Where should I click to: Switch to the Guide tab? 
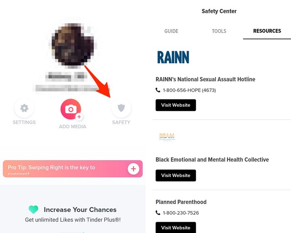point(171,31)
